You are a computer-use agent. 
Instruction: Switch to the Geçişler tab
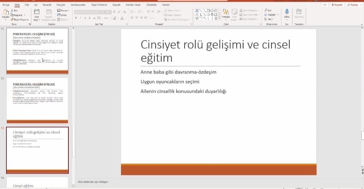click(x=61, y=5)
